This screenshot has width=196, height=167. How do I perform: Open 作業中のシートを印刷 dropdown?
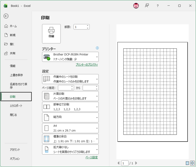click(x=70, y=79)
